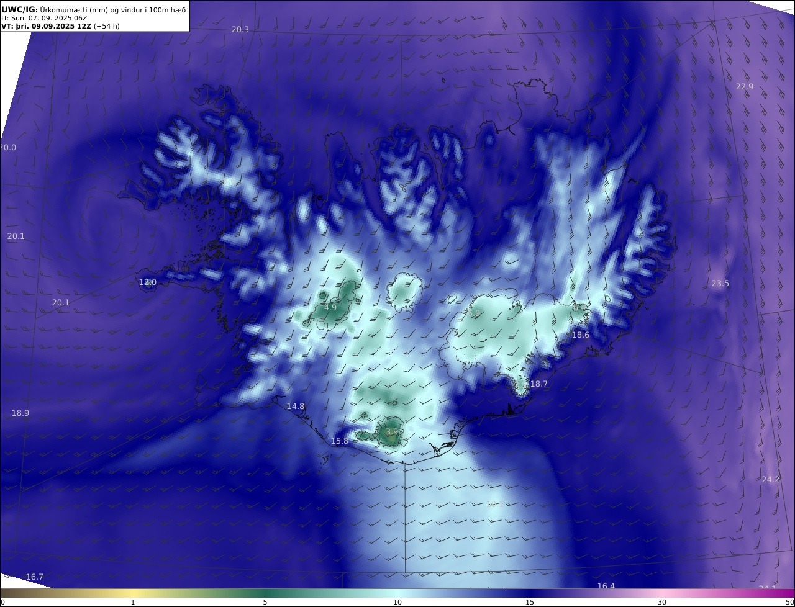Click the precipitable water color scale bar

397,593
